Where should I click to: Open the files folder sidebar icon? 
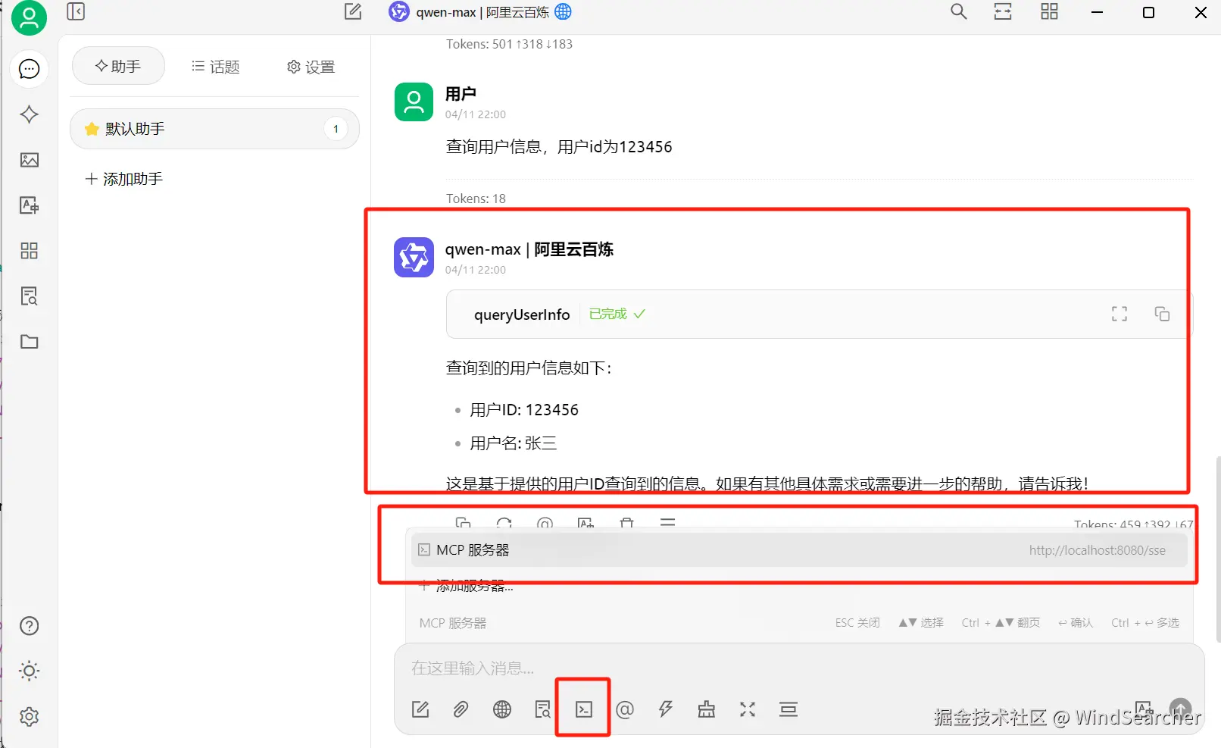tap(29, 342)
